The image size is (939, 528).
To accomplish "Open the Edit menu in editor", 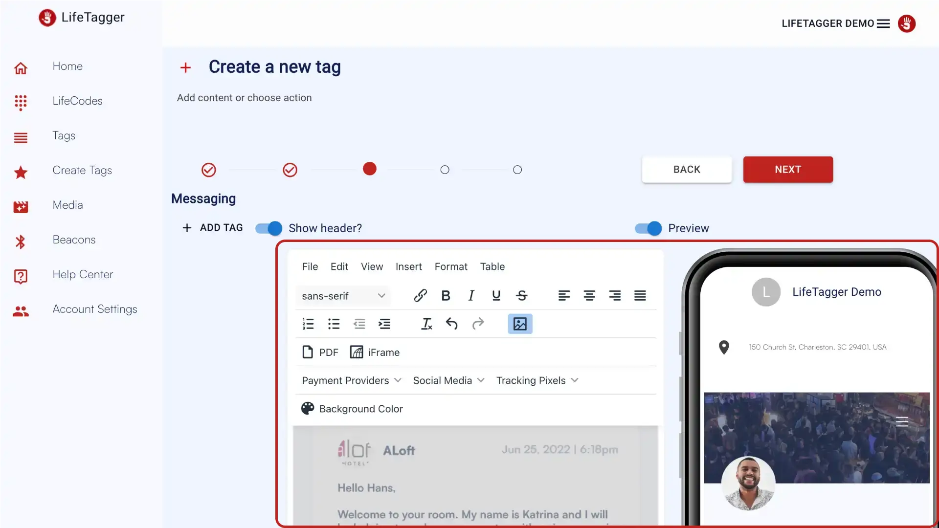I will coord(339,266).
